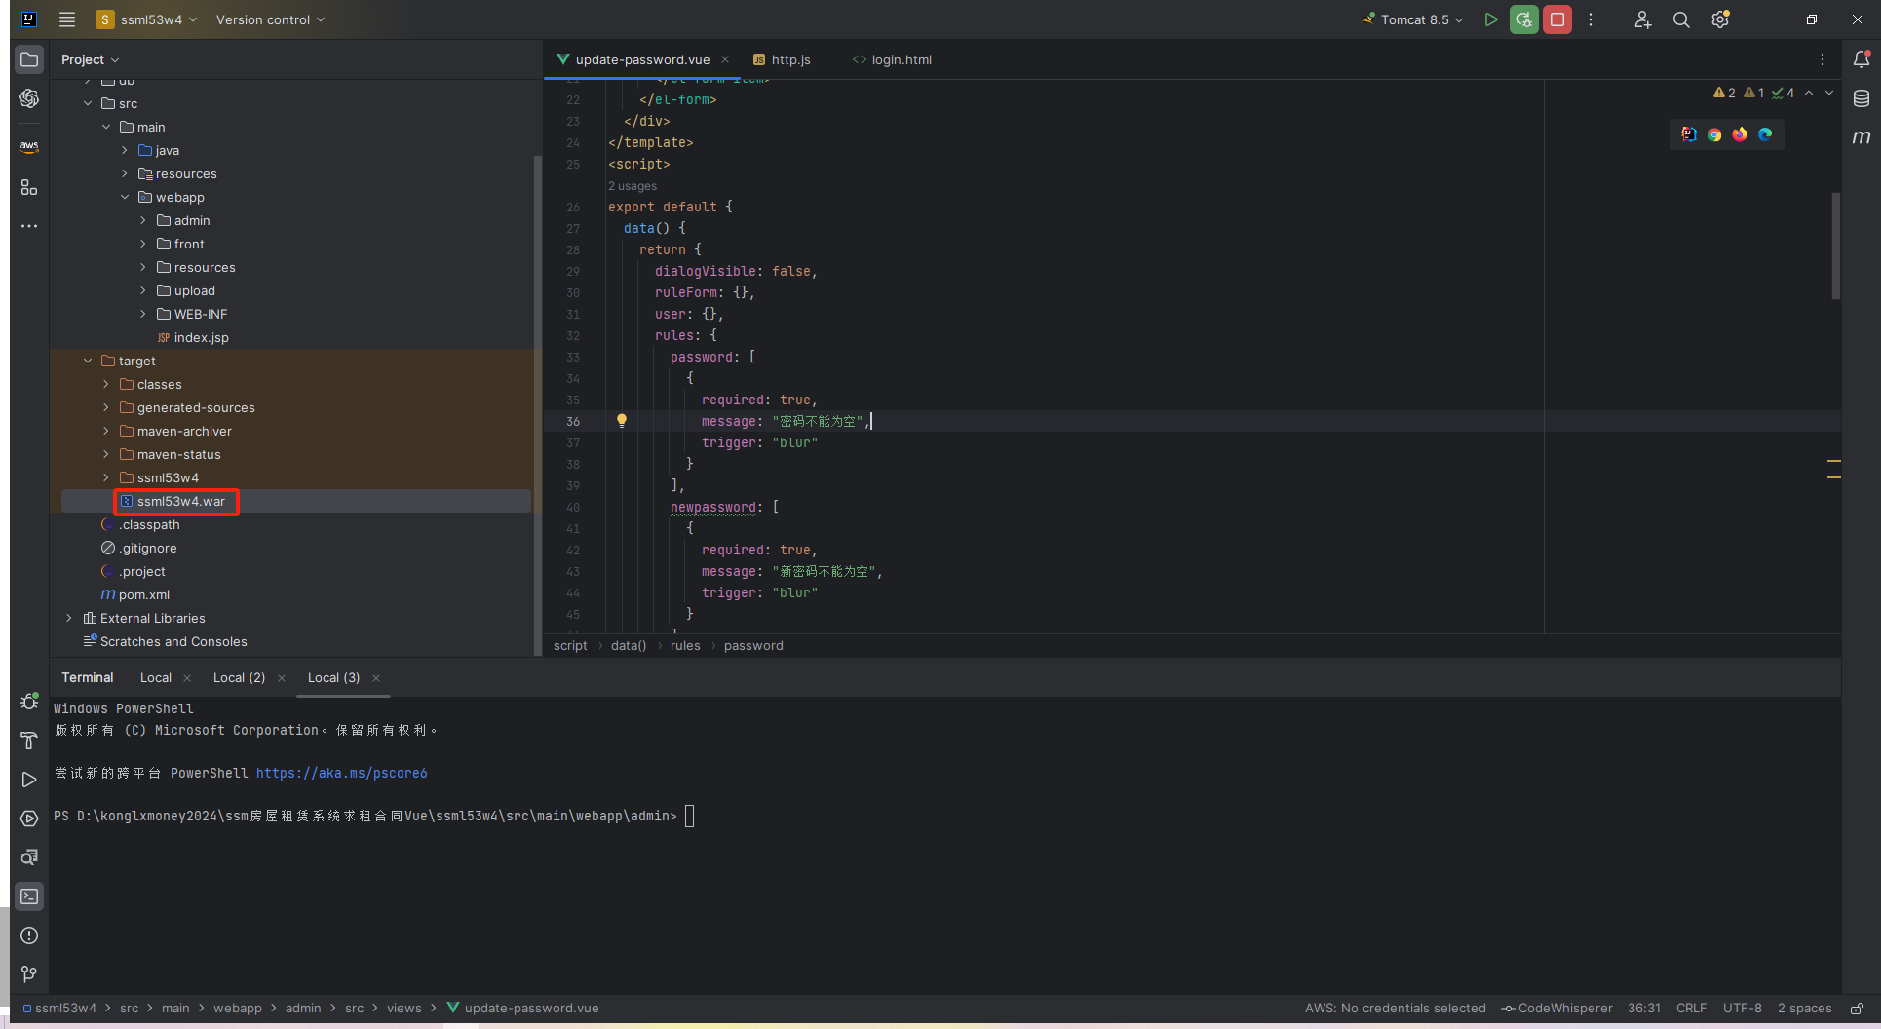Screen dimensions: 1881x1029
Task: Select pom.xml in the project tree
Action: pos(143,594)
